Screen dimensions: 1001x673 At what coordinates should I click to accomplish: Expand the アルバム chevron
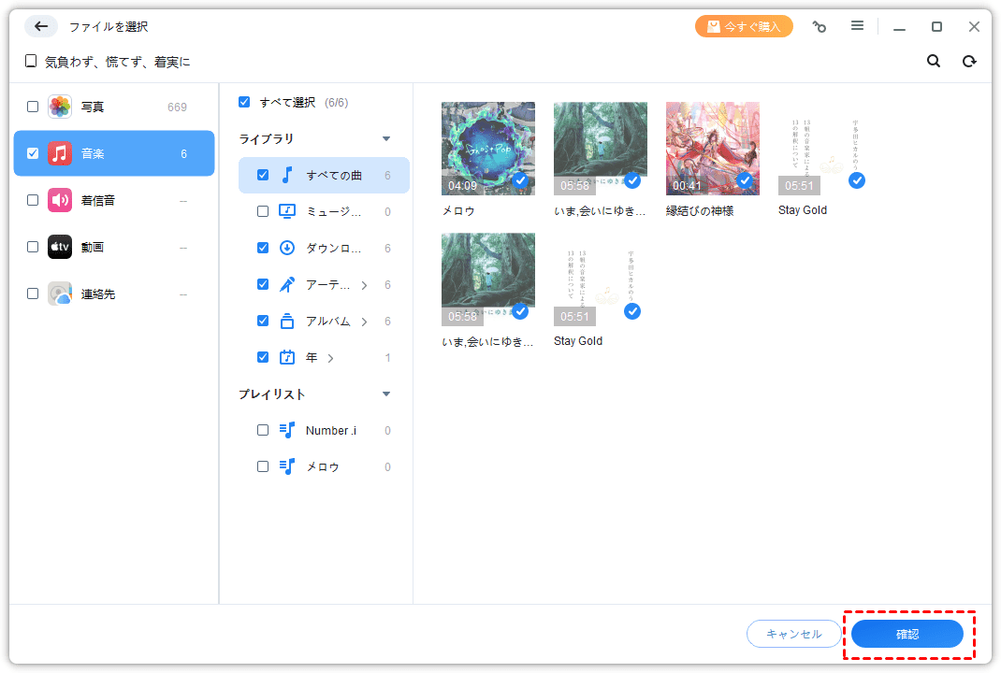pos(364,322)
